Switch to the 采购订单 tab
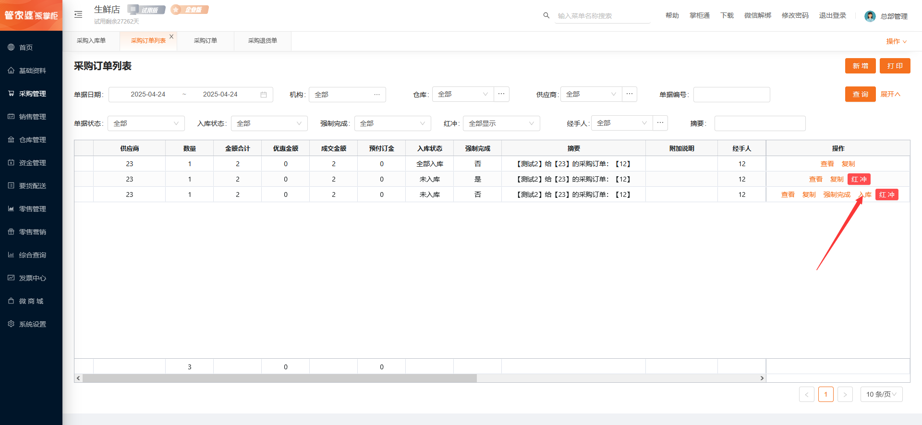The width and height of the screenshot is (922, 425). point(206,41)
